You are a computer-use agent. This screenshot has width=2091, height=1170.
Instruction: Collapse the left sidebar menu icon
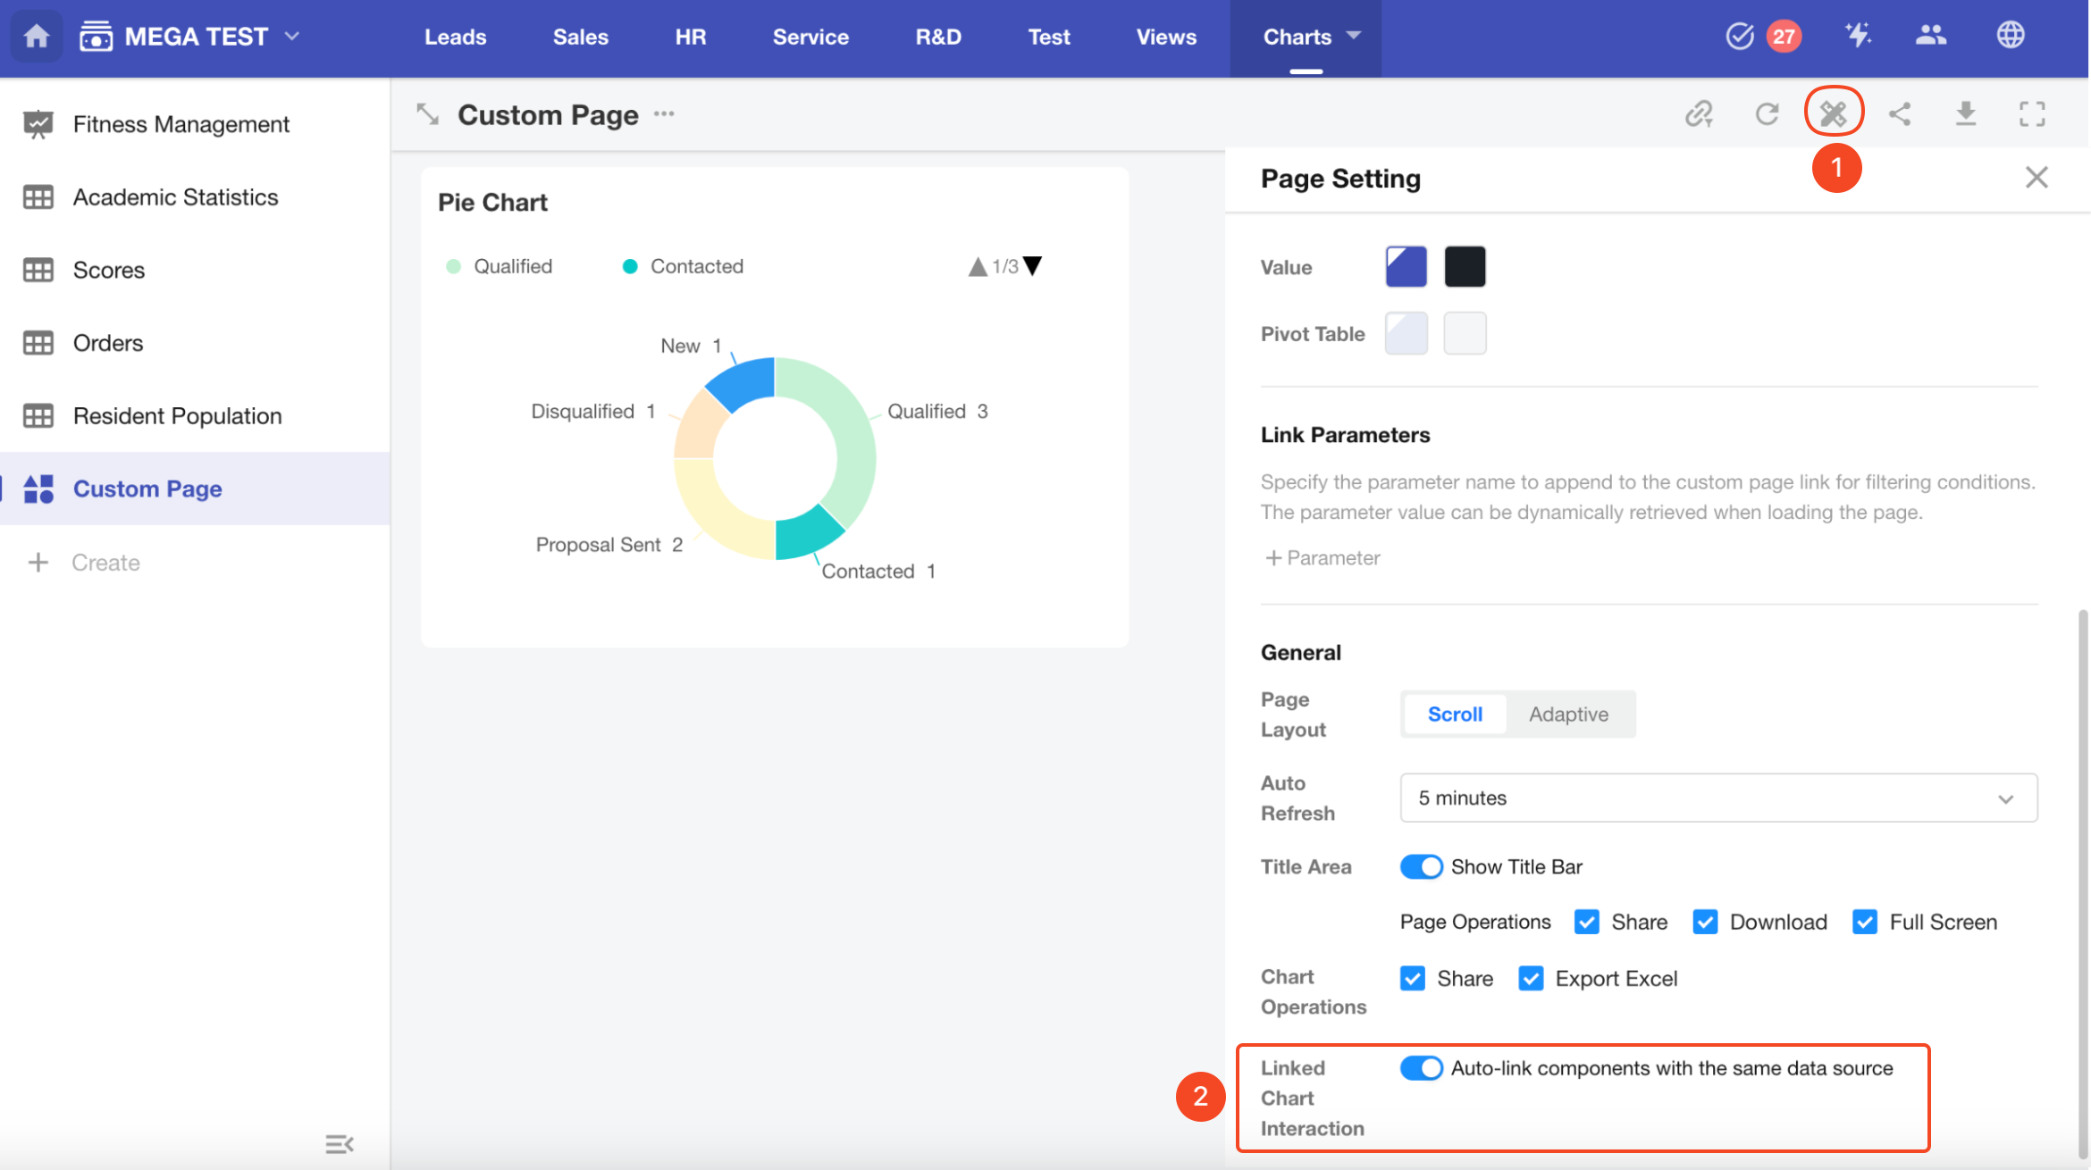(x=339, y=1144)
